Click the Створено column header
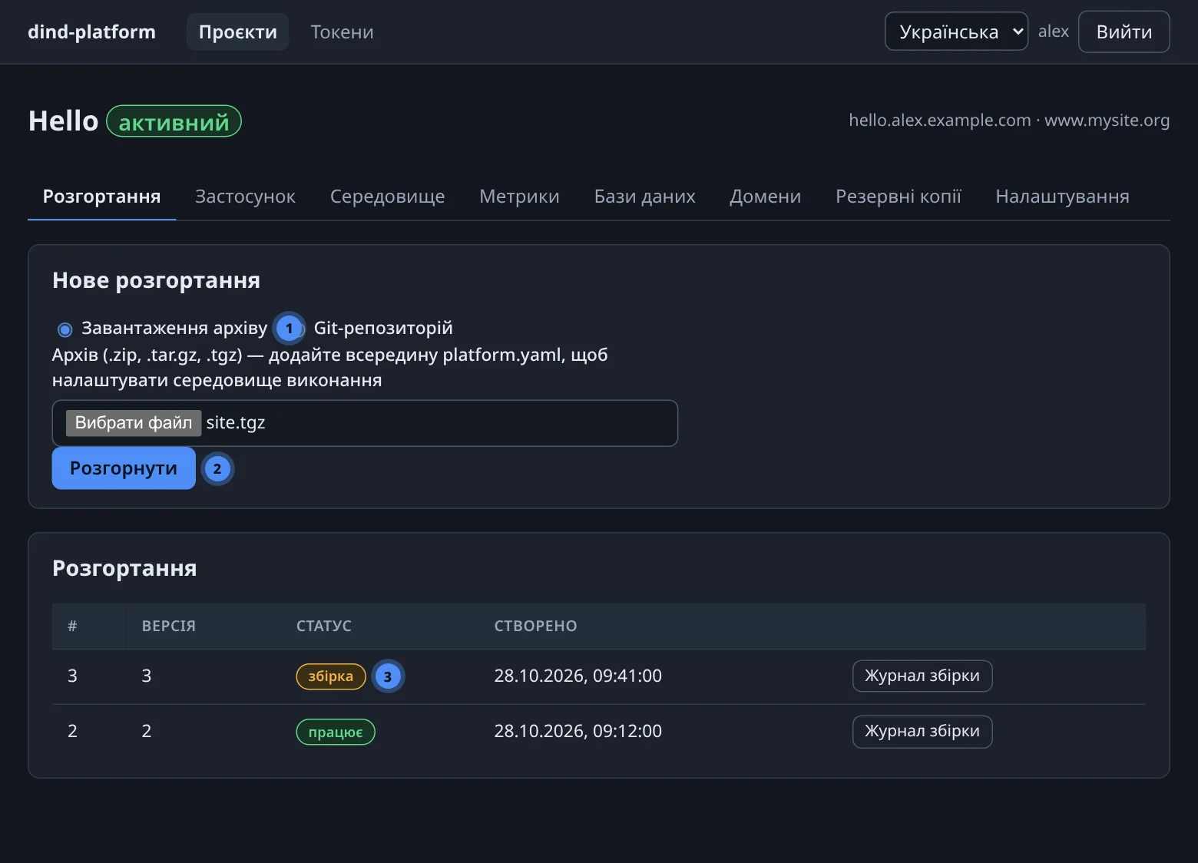Screen dimensions: 1198x863 pos(535,626)
